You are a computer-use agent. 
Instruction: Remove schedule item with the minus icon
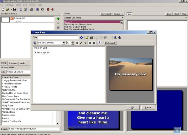[58, 23]
